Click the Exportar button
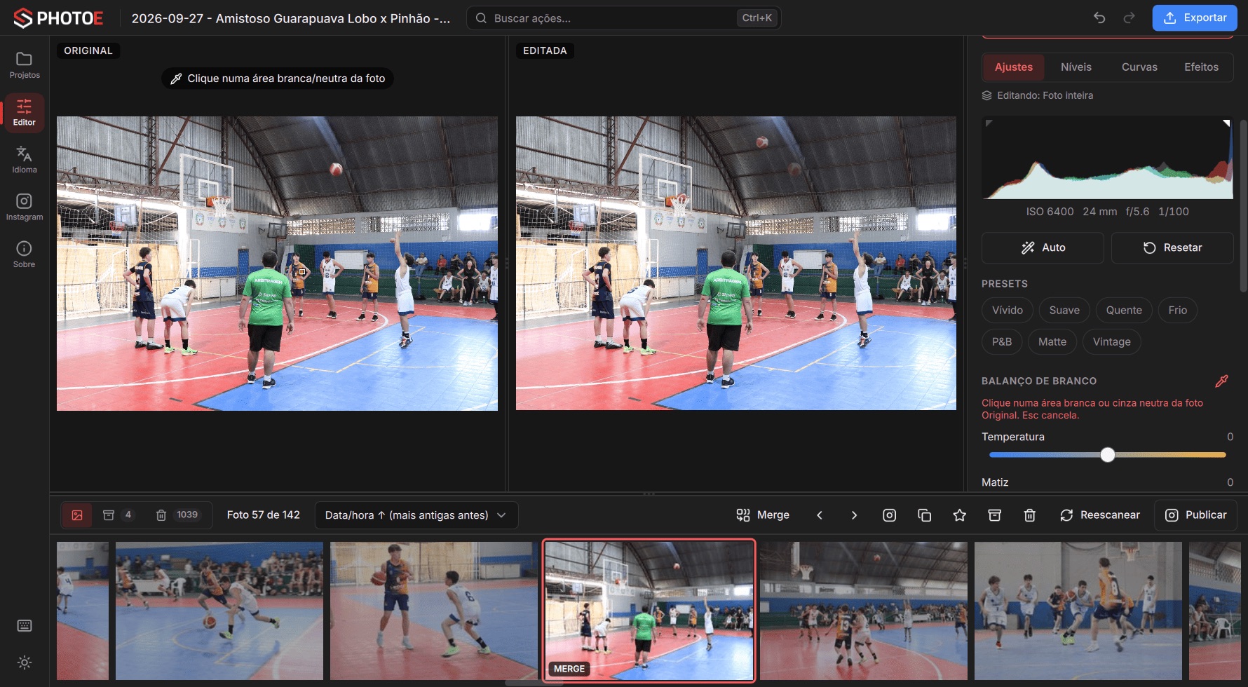 coord(1195,18)
